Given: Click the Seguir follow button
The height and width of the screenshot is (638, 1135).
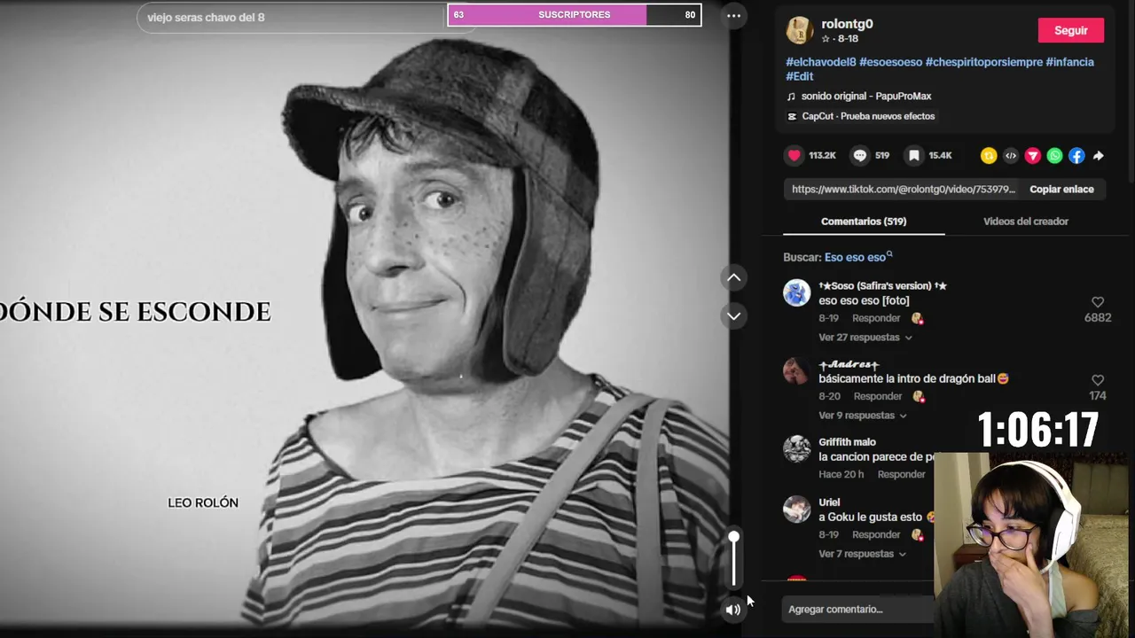Looking at the screenshot, I should [1071, 30].
